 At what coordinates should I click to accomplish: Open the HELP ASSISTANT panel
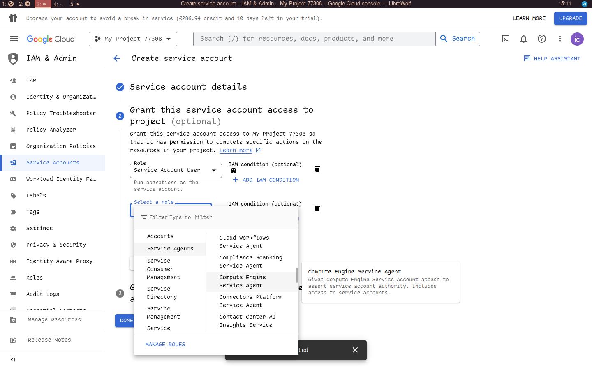click(x=552, y=58)
